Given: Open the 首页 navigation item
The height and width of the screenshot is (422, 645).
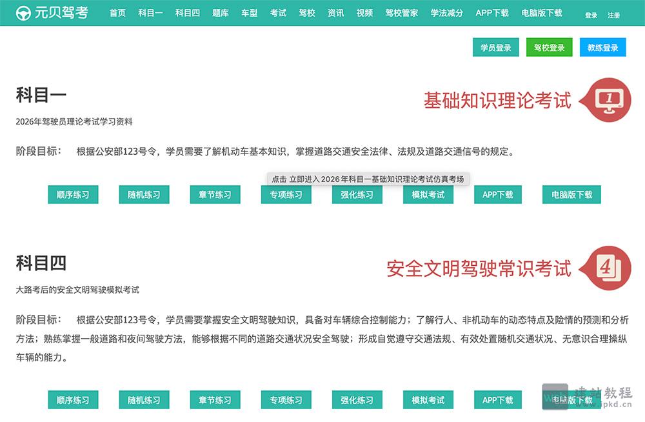Looking at the screenshot, I should pyautogui.click(x=117, y=12).
